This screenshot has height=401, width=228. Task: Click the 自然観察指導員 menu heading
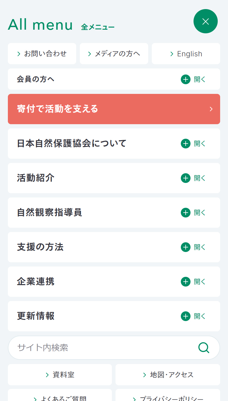[50, 213]
